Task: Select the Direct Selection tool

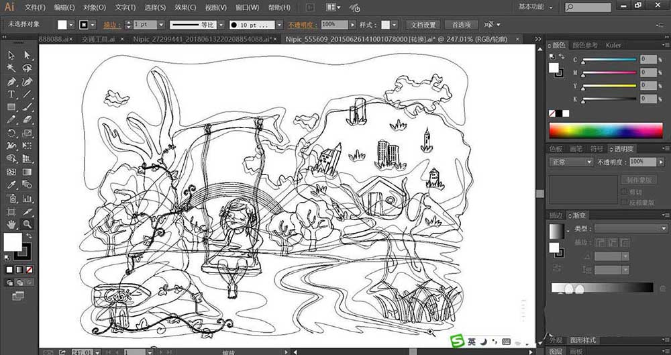Action: click(x=28, y=55)
